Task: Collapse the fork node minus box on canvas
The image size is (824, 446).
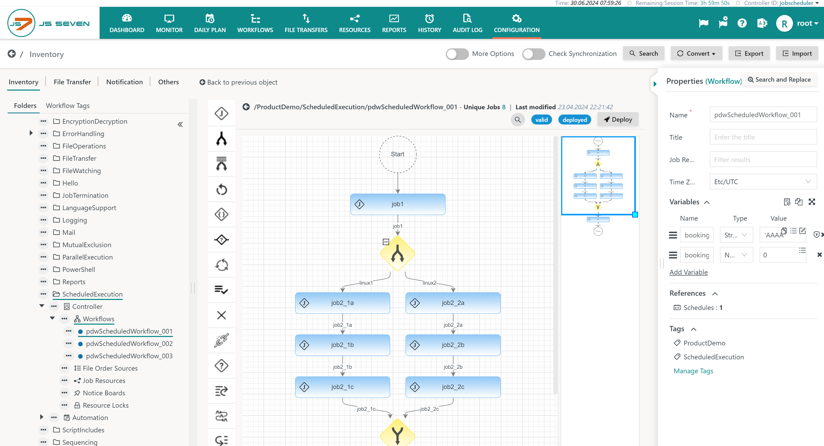Action: [x=386, y=242]
